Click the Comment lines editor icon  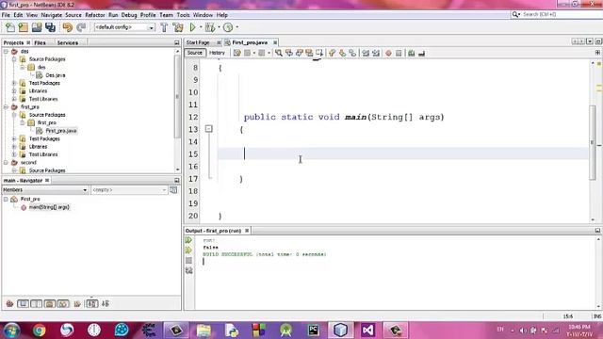pos(412,53)
